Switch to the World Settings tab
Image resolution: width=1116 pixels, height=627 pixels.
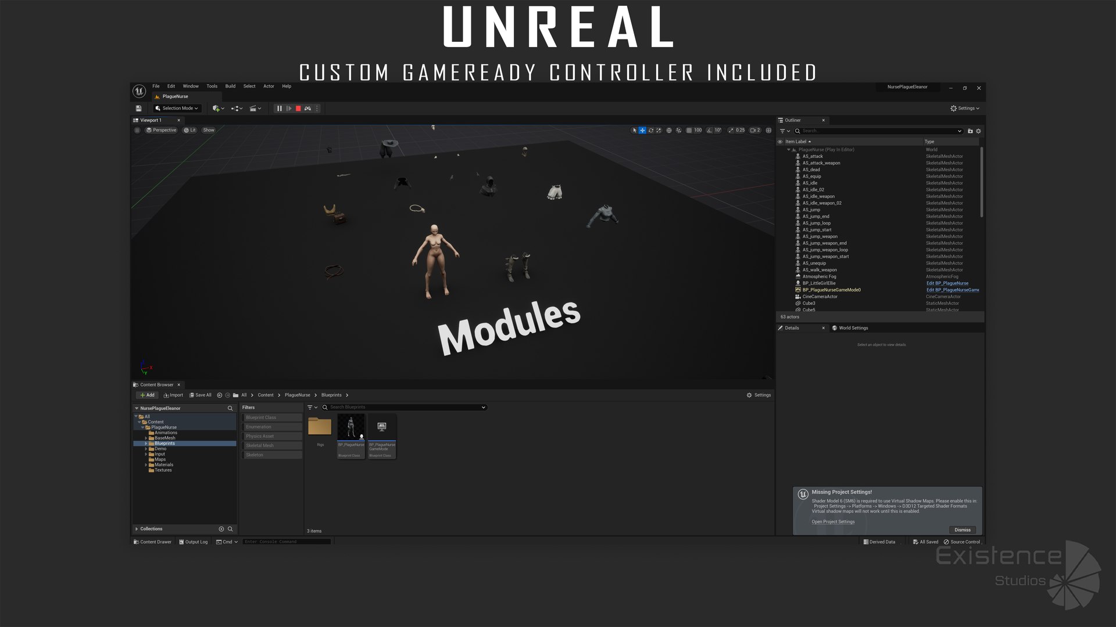coord(850,328)
